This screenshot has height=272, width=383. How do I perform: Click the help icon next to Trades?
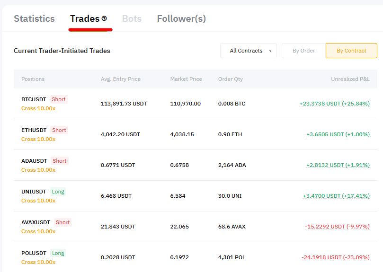point(104,19)
